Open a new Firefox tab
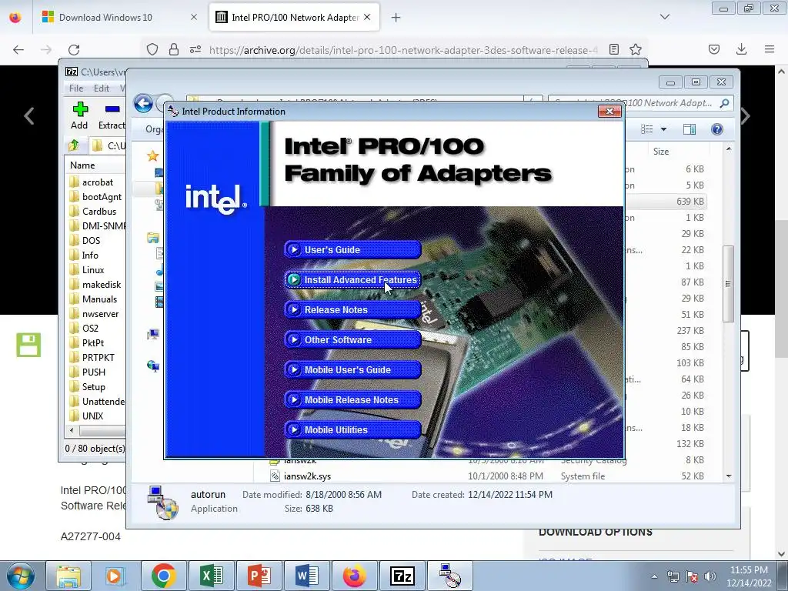Screen dimensions: 788x591 [396, 18]
